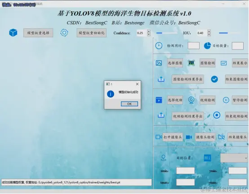
Task: Click the xmin coordinate field
Action: tap(186, 171)
